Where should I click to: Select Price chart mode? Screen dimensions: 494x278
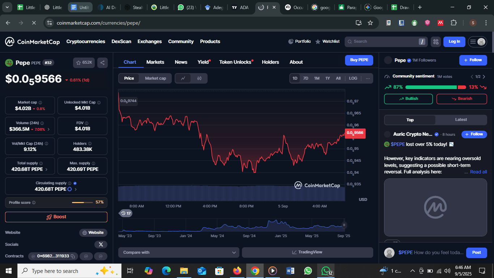tap(129, 78)
